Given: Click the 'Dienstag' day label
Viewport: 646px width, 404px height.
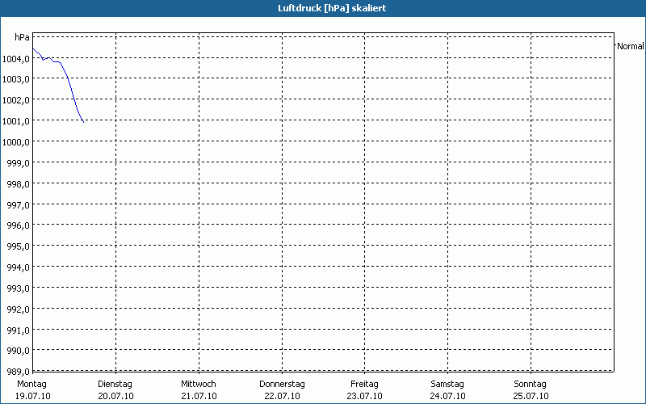Looking at the screenshot, I should click(x=115, y=385).
